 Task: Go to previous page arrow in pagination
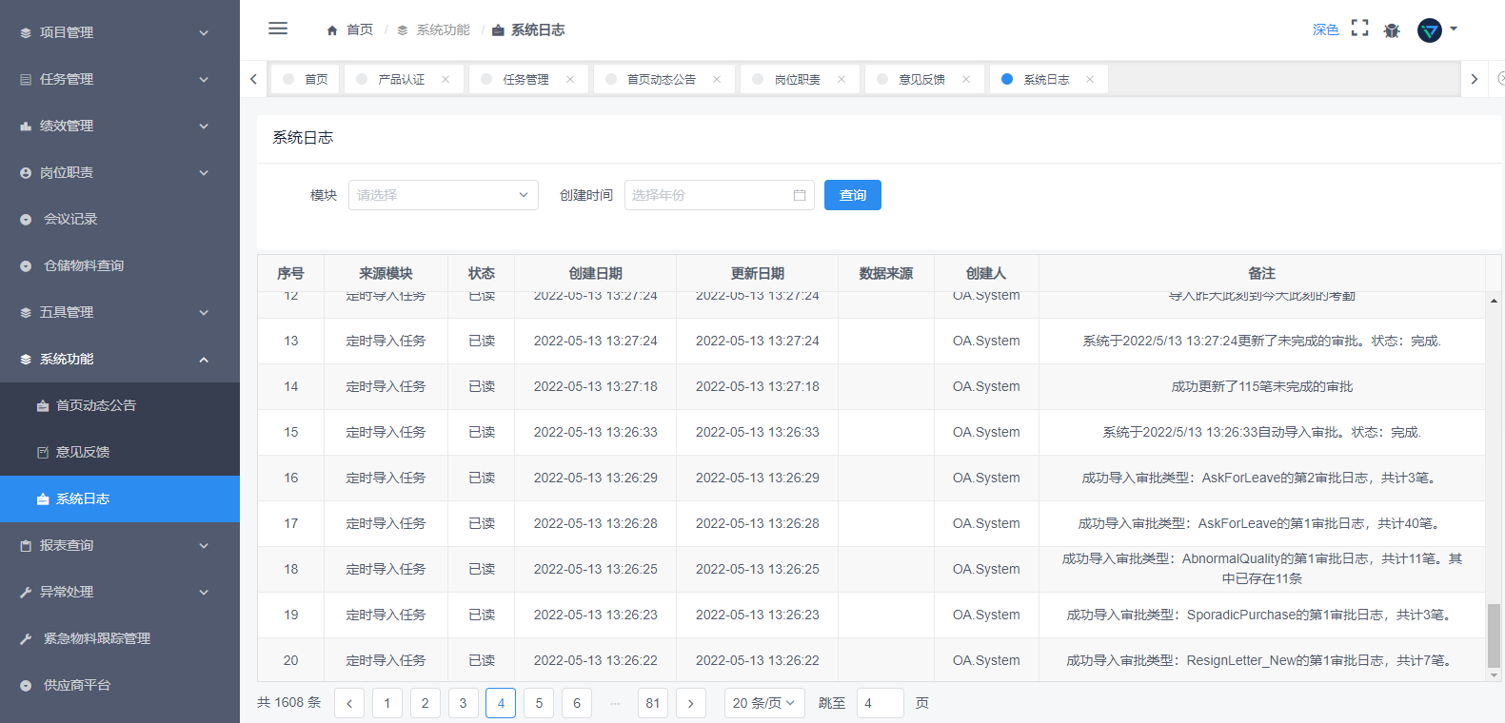point(349,703)
